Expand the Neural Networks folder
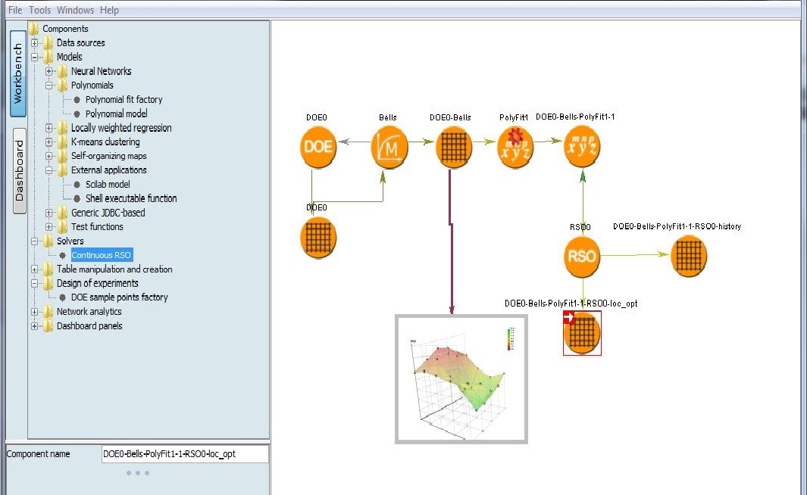The image size is (807, 495). coord(49,71)
